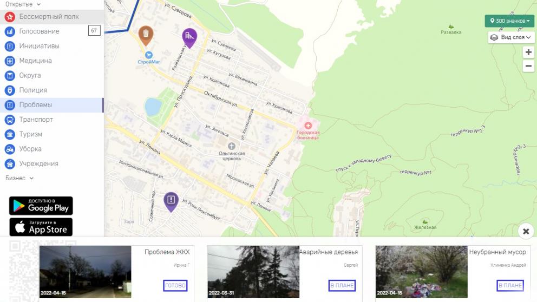537x302 pixels.
Task: Open the 300 значков dropdown
Action: [509, 21]
